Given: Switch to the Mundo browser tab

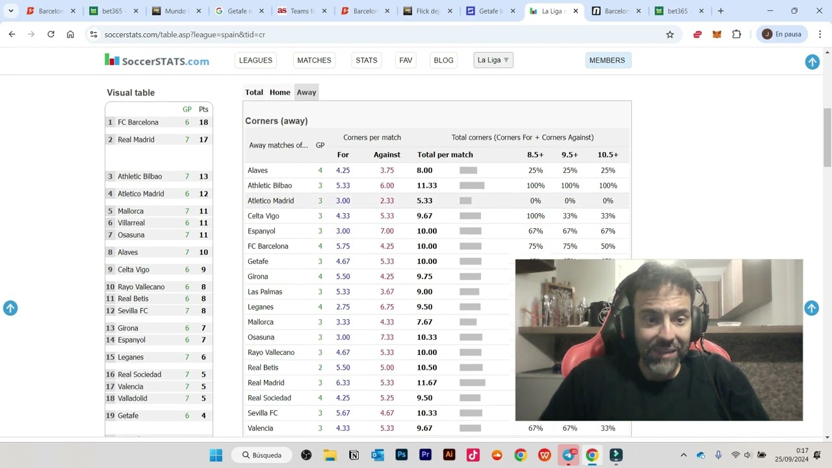Looking at the screenshot, I should [x=175, y=11].
